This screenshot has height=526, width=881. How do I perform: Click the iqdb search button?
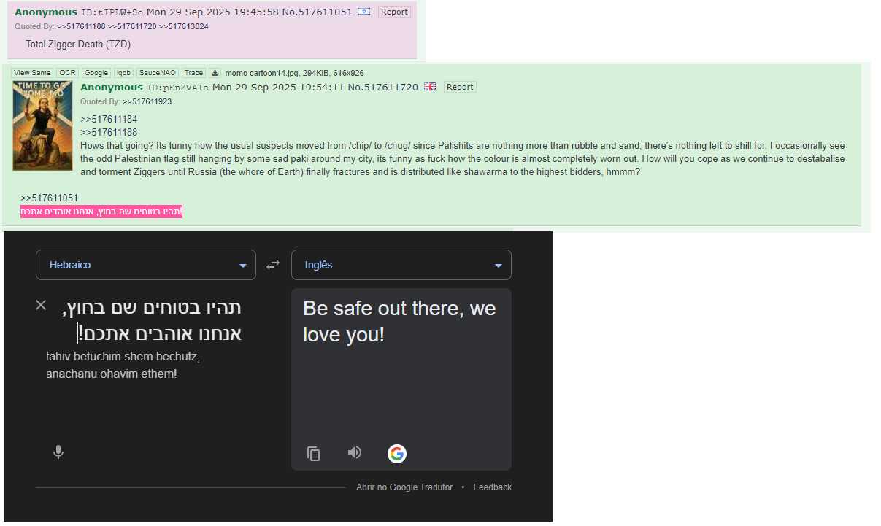(123, 73)
